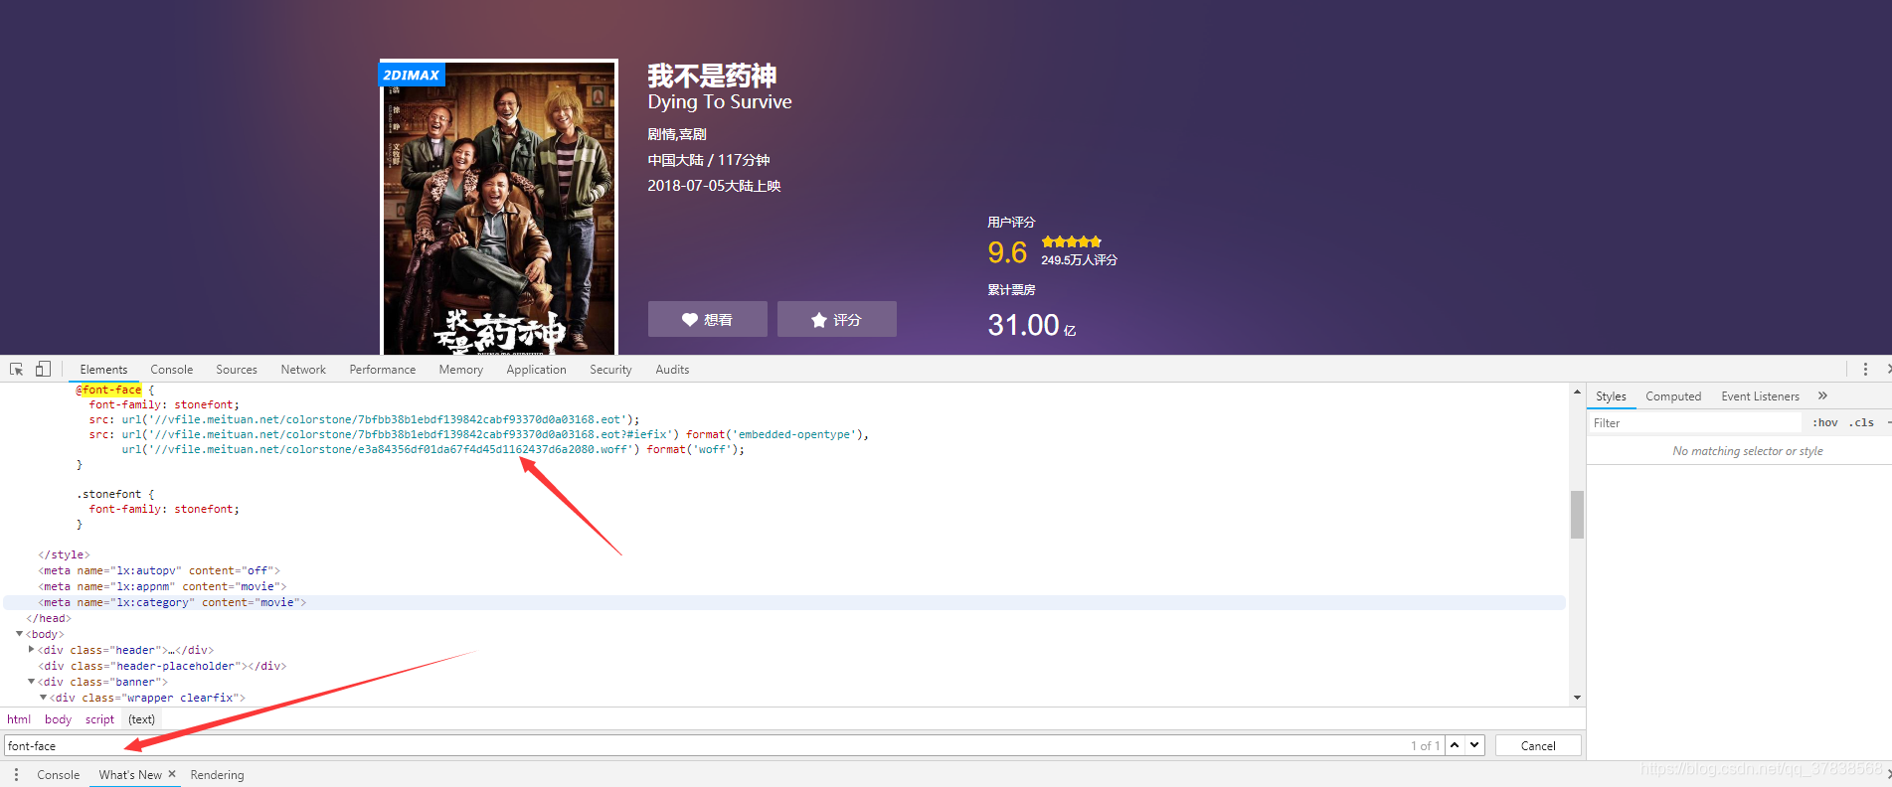Open the drawer Console tab
Image resolution: width=1892 pixels, height=787 pixels.
(x=58, y=774)
